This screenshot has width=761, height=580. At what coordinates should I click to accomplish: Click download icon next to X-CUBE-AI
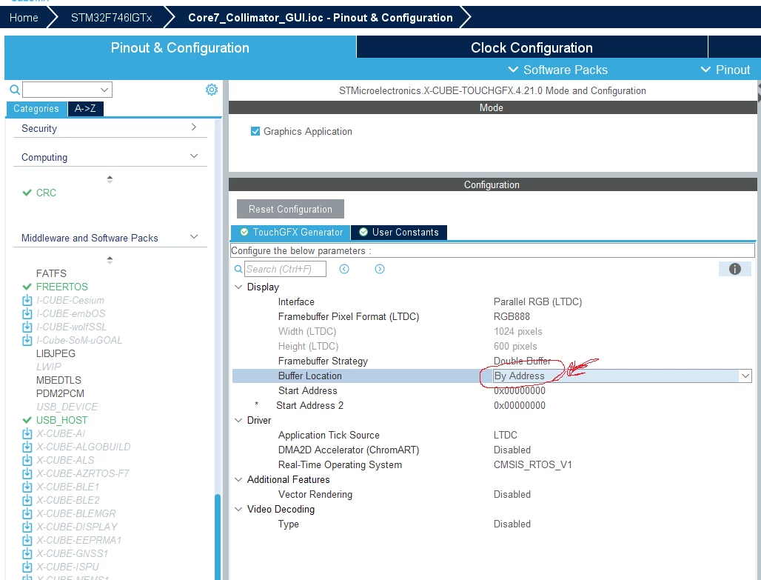tap(27, 433)
